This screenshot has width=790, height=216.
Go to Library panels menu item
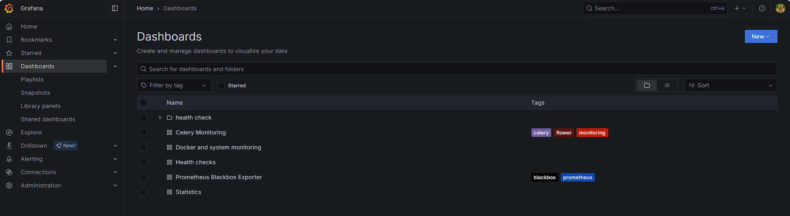point(41,106)
